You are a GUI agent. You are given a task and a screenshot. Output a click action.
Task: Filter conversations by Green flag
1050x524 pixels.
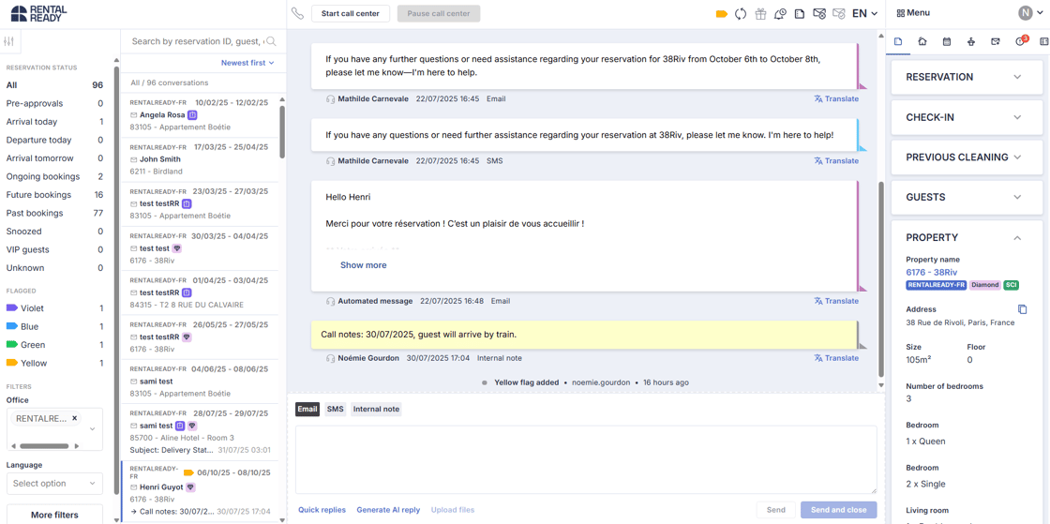54,345
